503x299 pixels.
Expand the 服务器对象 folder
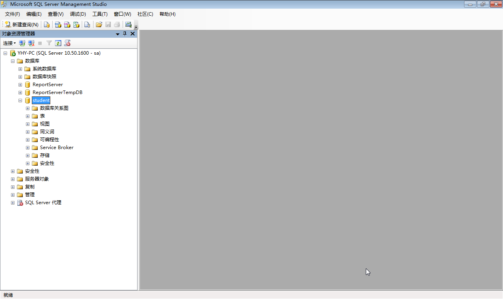pos(13,179)
